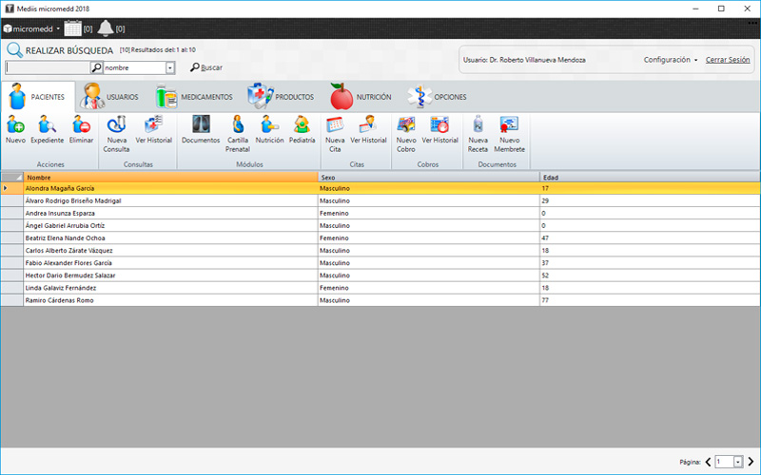This screenshot has height=475, width=761.
Task: Go to the previous page arrow
Action: tap(708, 462)
